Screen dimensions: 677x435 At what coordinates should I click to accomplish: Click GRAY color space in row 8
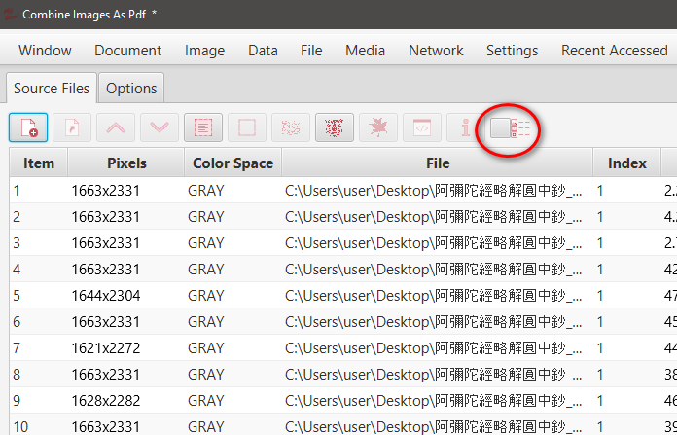(x=205, y=374)
